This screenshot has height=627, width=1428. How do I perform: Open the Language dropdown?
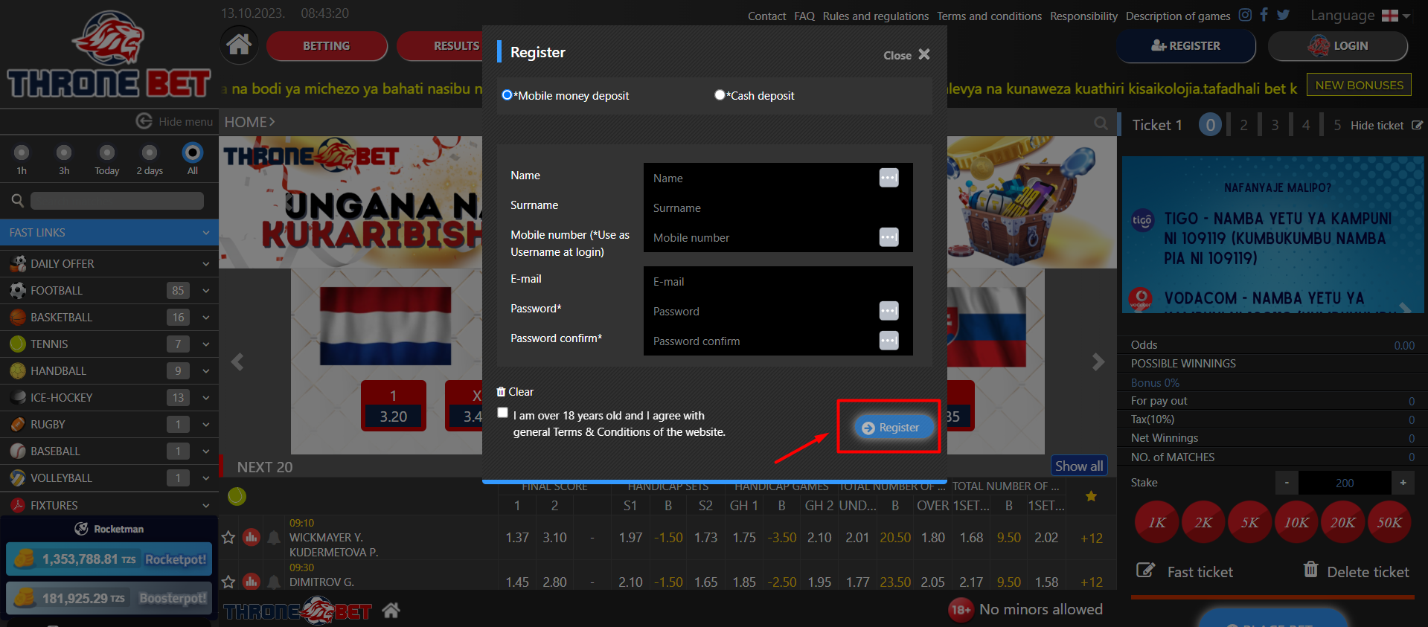[1360, 16]
